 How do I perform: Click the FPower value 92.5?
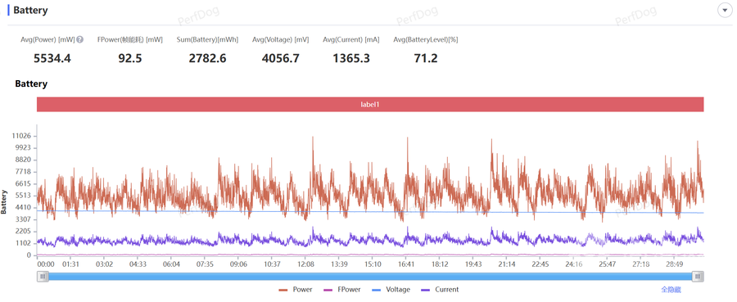pos(130,59)
